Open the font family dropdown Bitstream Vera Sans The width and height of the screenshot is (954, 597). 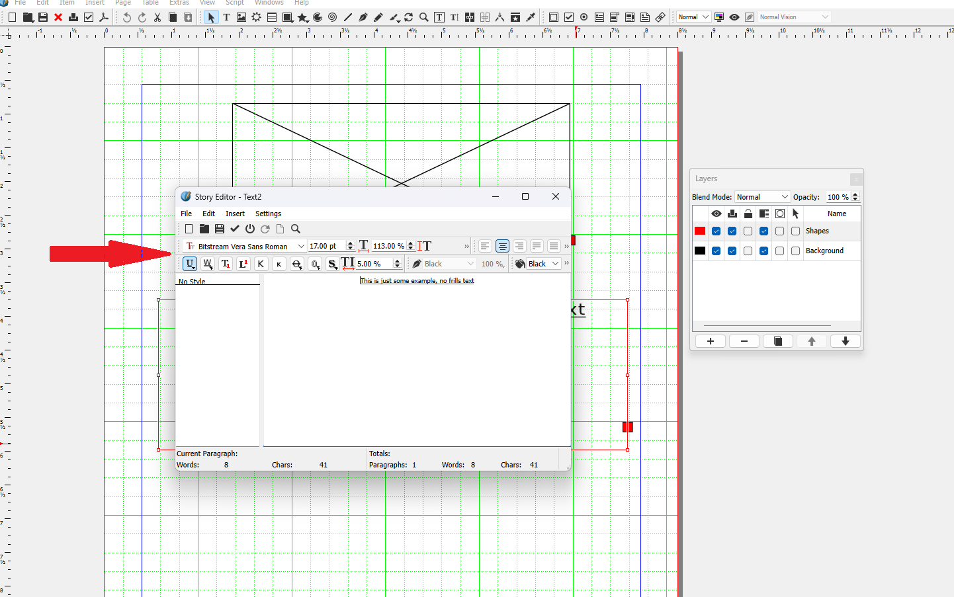pyautogui.click(x=245, y=246)
